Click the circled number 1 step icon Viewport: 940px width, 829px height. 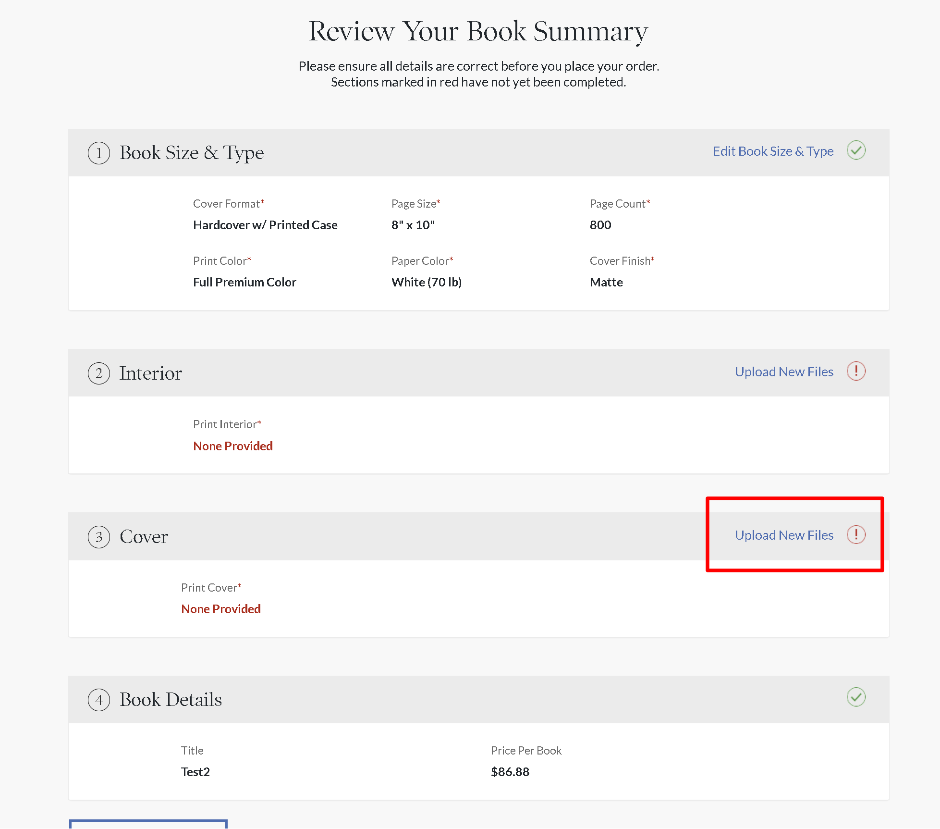pos(99,153)
